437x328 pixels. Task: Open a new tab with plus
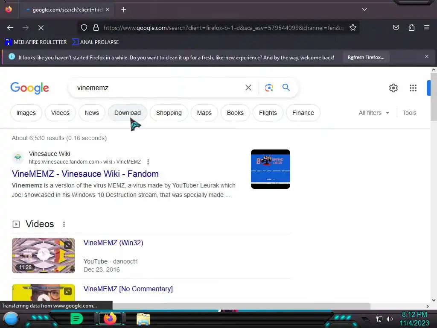click(x=123, y=10)
